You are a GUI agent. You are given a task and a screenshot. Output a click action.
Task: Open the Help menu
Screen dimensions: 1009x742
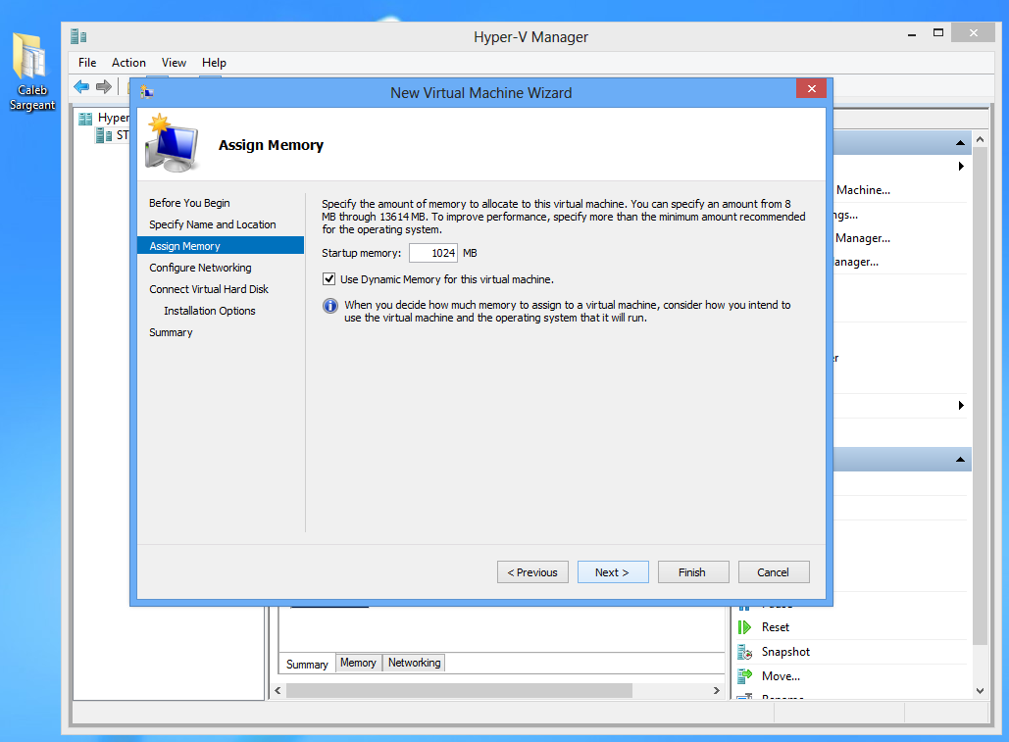[214, 63]
